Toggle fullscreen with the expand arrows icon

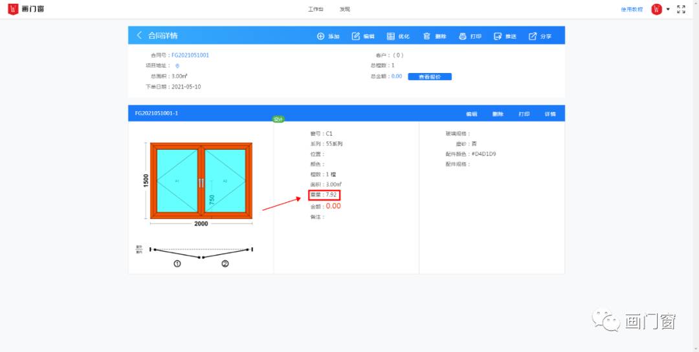click(x=681, y=9)
